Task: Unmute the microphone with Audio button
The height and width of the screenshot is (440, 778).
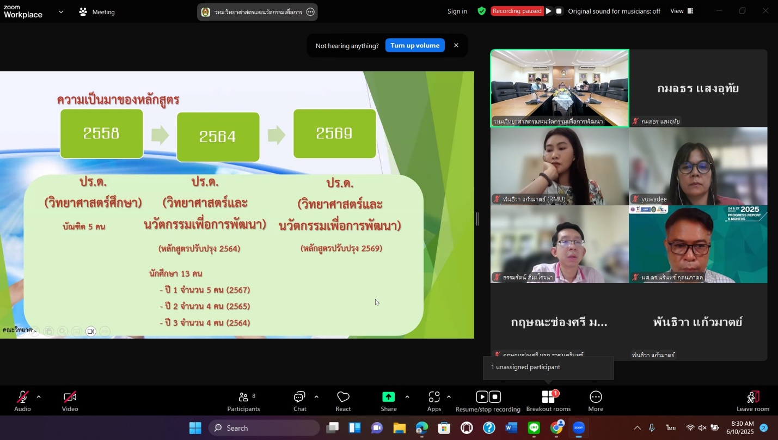Action: 22,401
